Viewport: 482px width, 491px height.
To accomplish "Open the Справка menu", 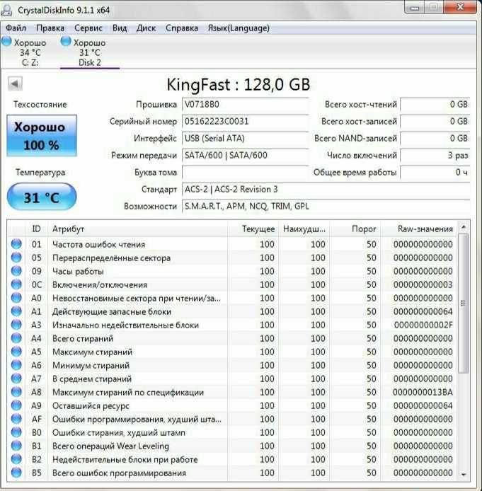I will coord(182,28).
